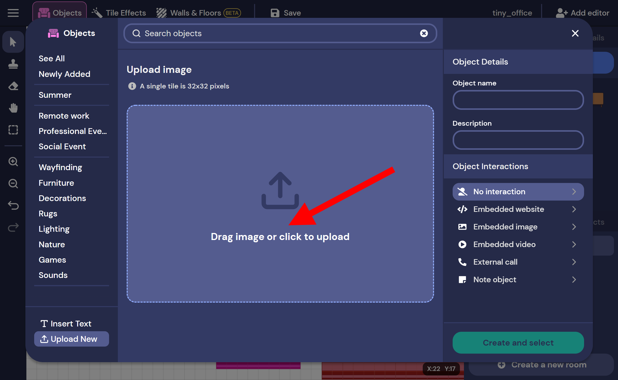Select the No interaction option
This screenshot has width=618, height=380.
point(518,192)
